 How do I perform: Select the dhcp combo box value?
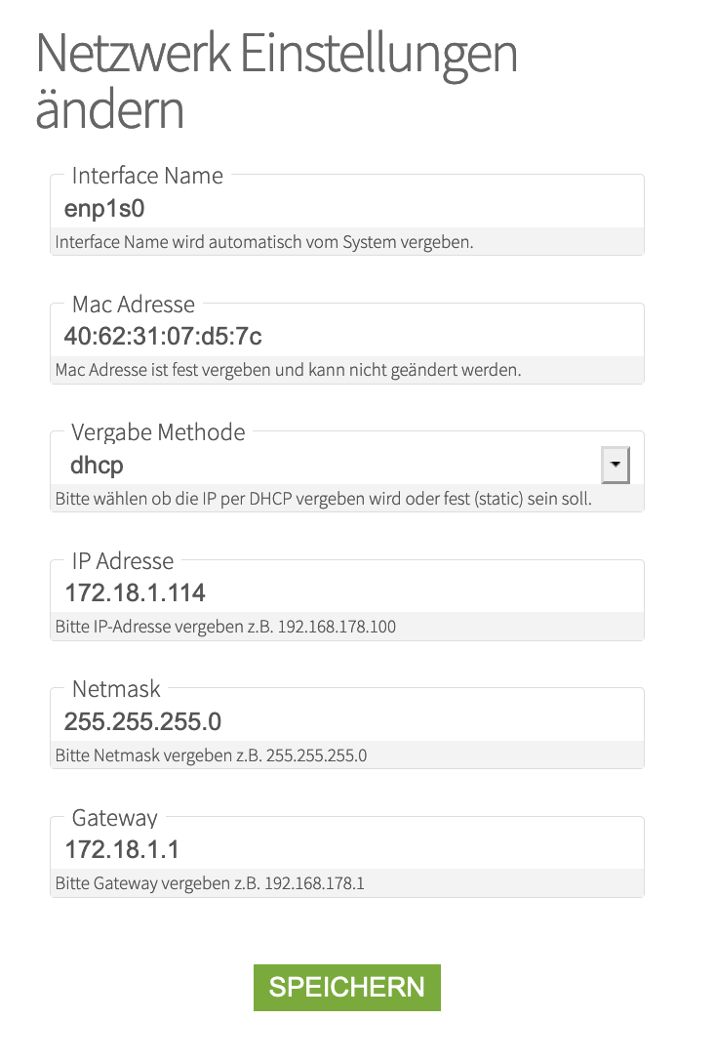point(322,466)
